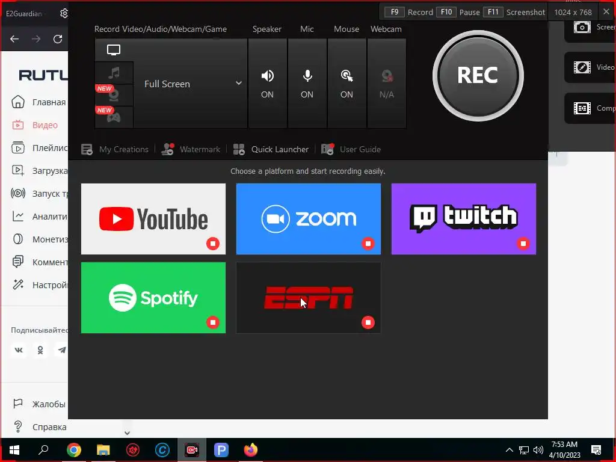
Task: Launch the Twitch platform tile
Action: [464, 219]
